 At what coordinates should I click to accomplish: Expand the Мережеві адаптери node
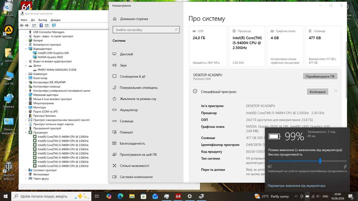pos(26,95)
